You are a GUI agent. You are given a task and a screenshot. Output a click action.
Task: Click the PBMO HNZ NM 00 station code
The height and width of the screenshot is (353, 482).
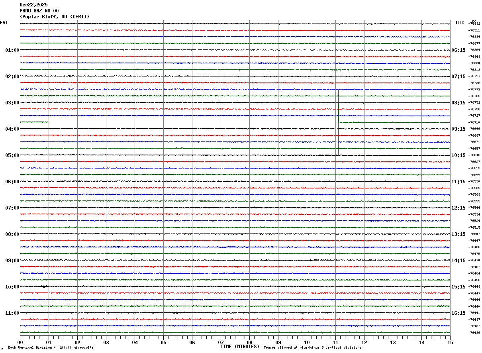point(39,11)
